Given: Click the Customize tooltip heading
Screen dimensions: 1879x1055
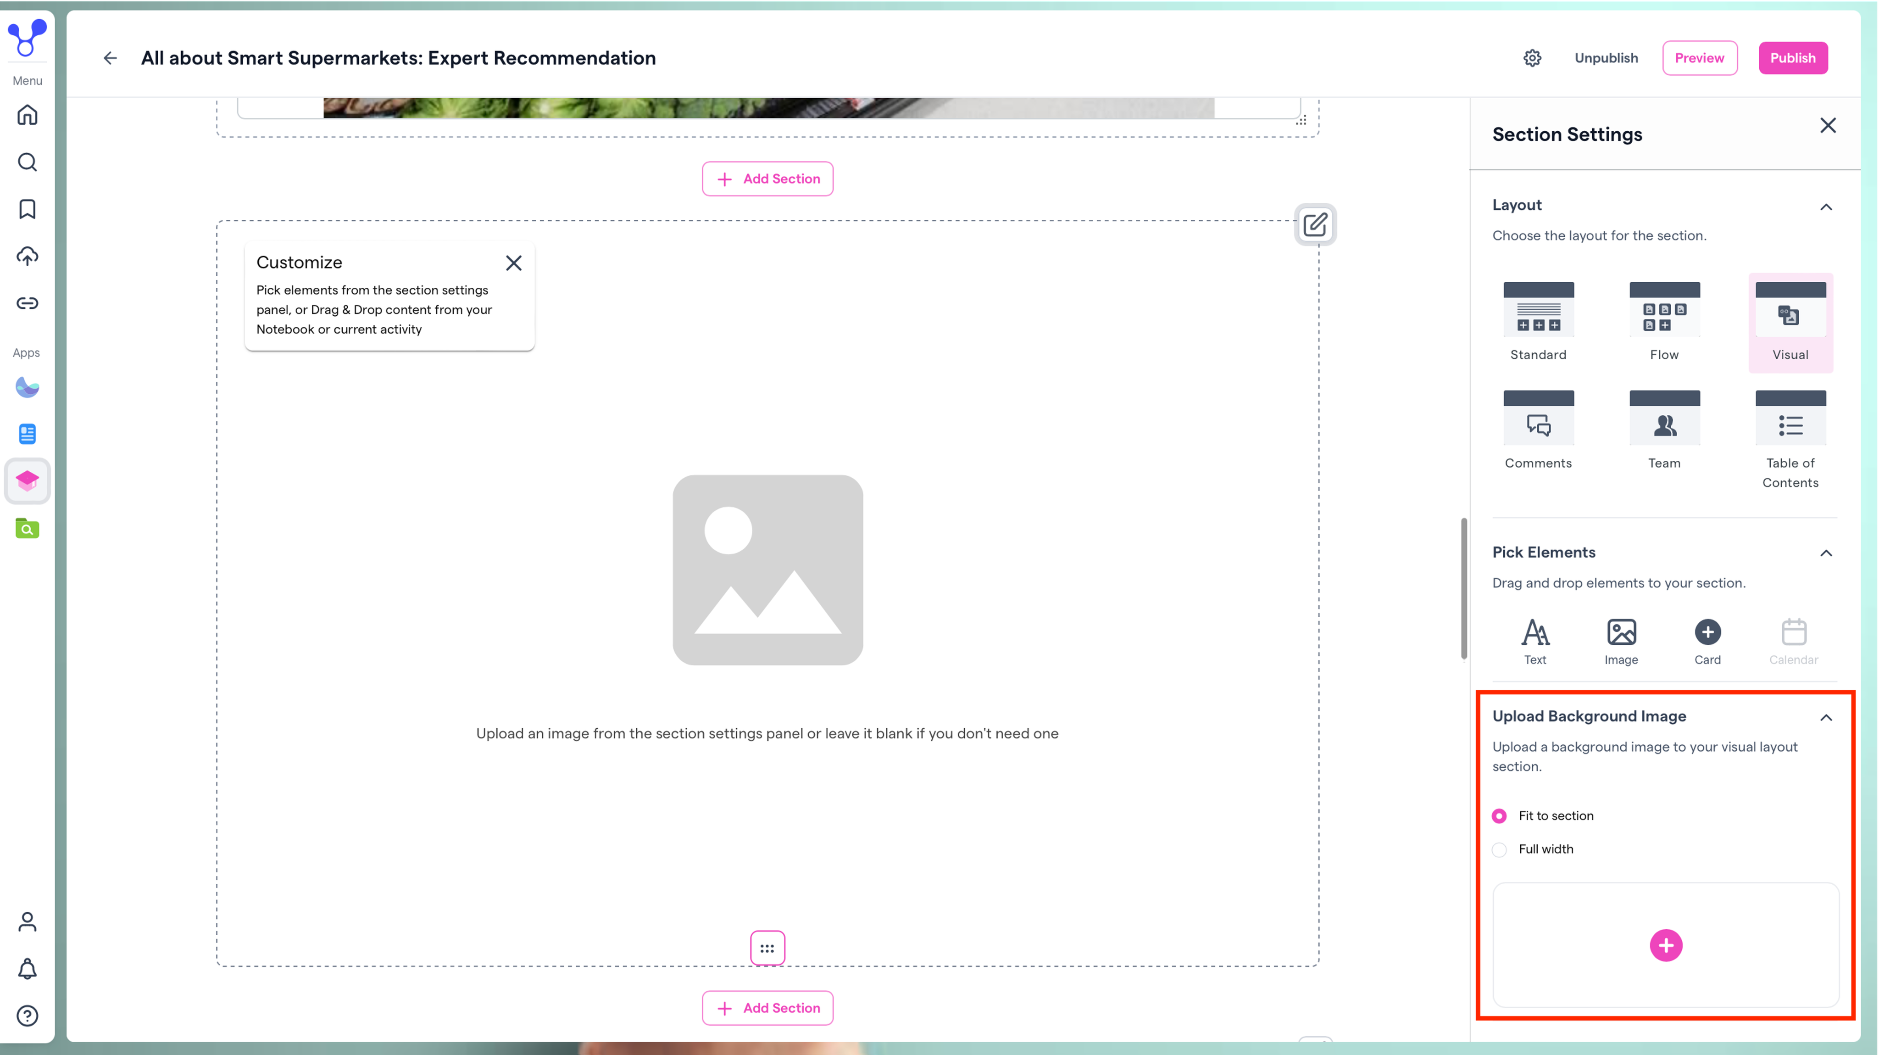Looking at the screenshot, I should point(299,262).
